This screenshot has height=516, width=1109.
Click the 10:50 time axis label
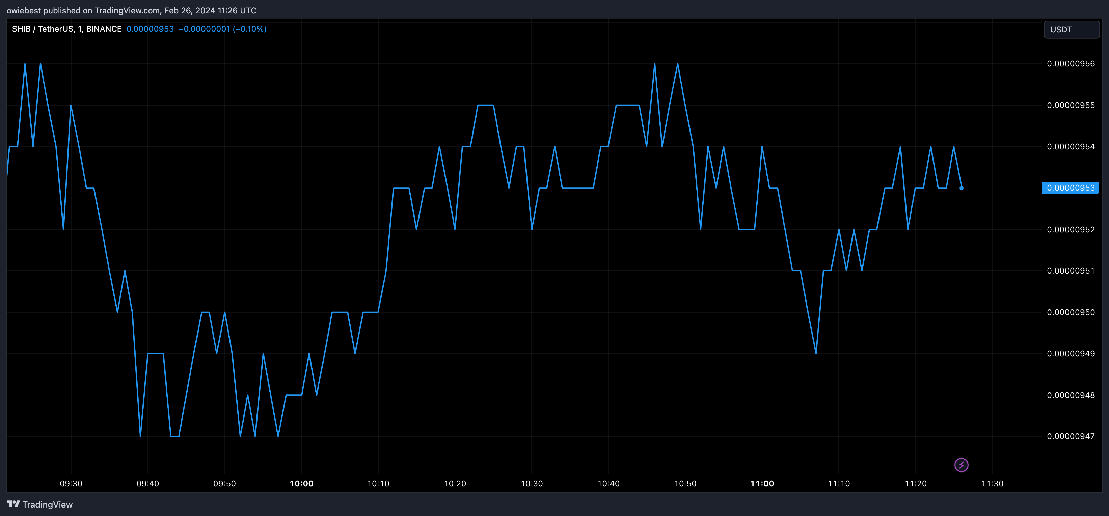(x=685, y=483)
